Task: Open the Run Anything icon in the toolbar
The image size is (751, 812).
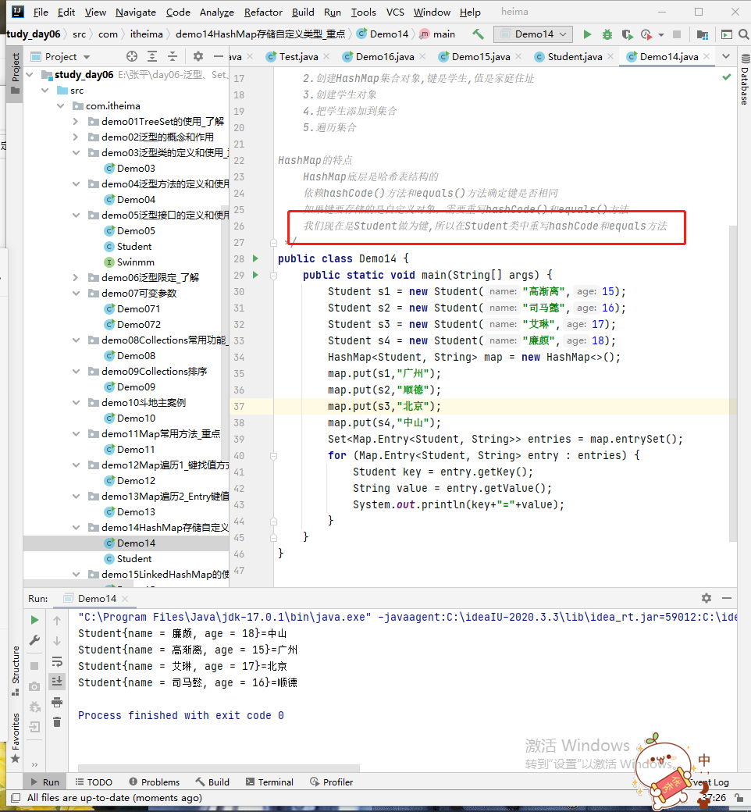Action: (727, 34)
